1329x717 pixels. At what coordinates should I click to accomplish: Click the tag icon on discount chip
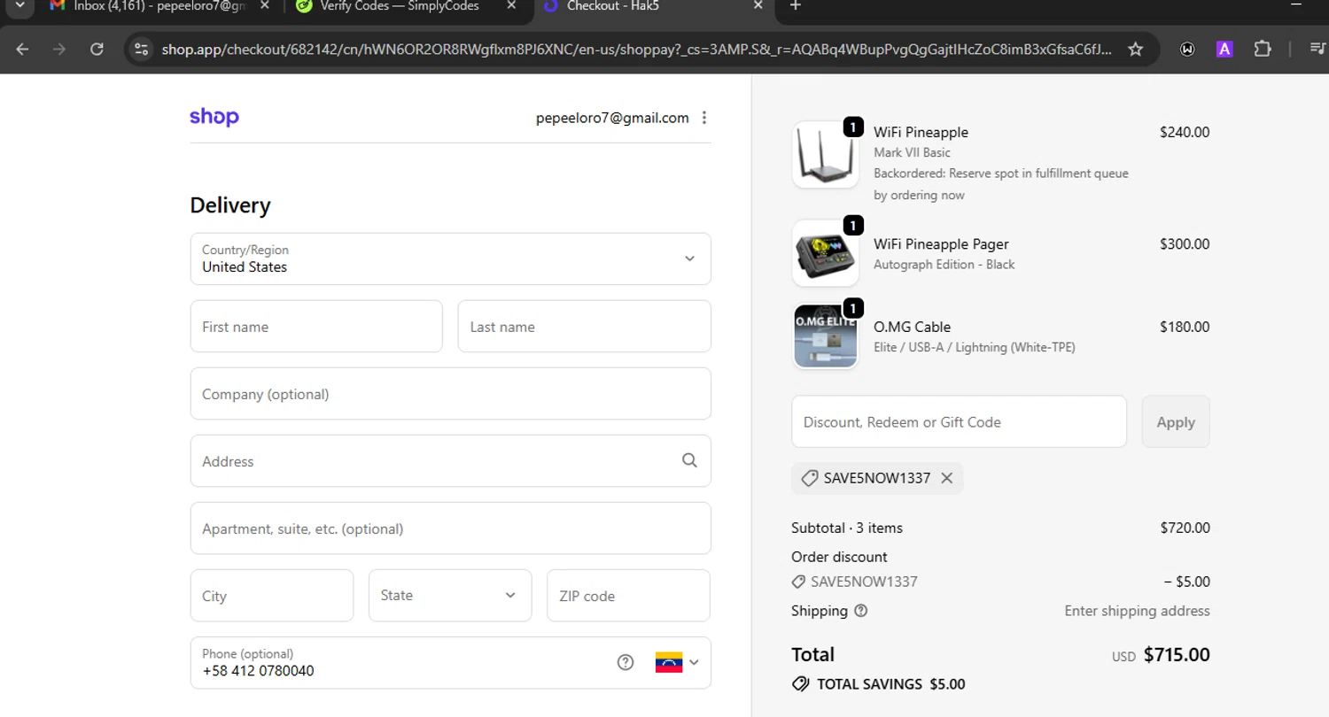[x=809, y=478]
